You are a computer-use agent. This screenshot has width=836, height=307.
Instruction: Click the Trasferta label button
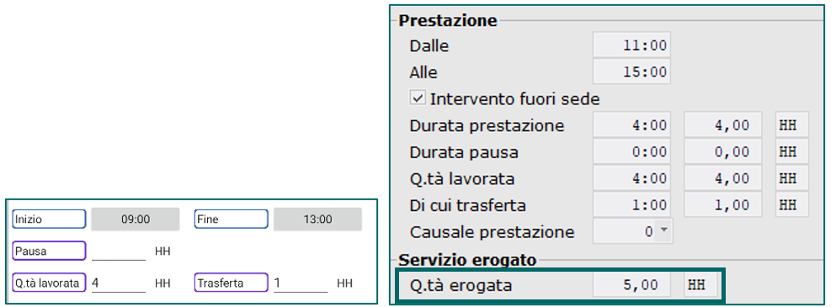pos(231,283)
